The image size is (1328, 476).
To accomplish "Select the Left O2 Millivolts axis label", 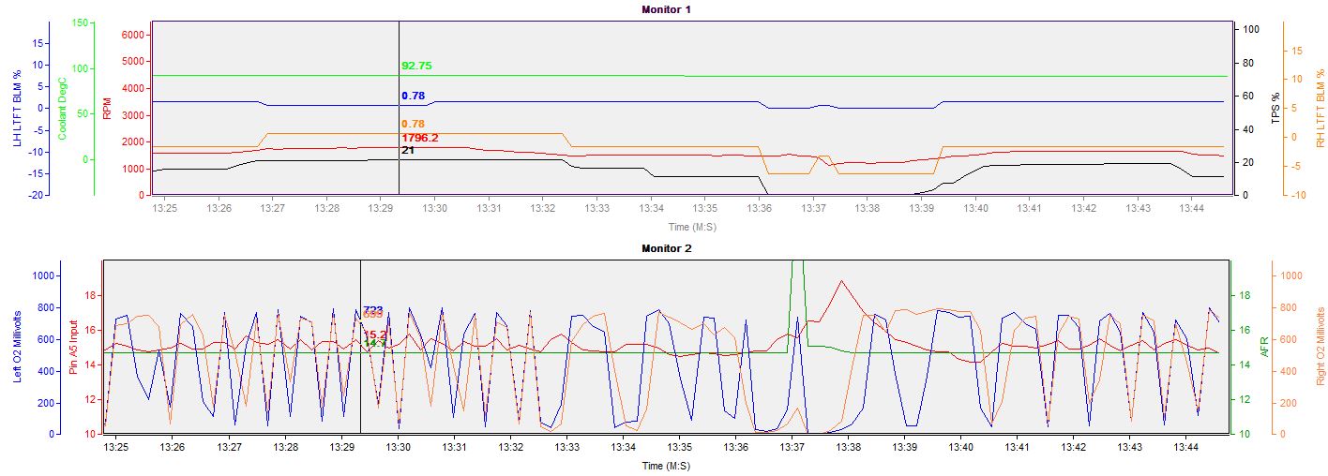I will (16, 348).
